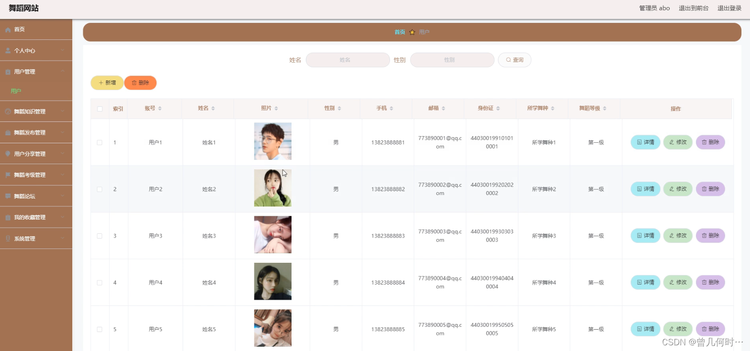This screenshot has width=750, height=351.
Task: Open the photo thumbnail of 用户1
Action: (273, 141)
